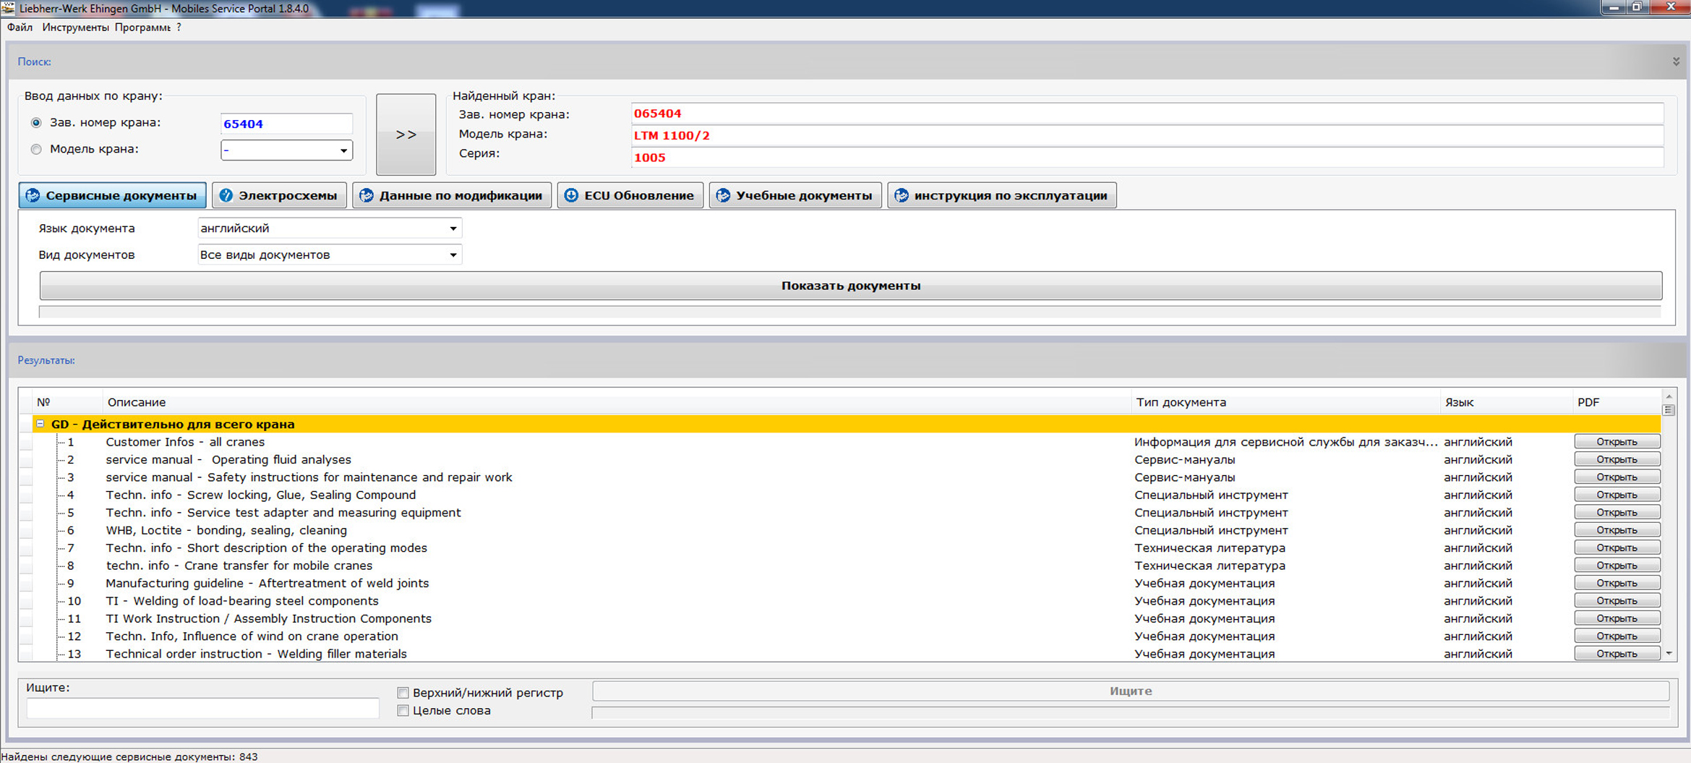The width and height of the screenshot is (1691, 763).
Task: Click the ECU Обновление download icon
Action: coord(571,195)
